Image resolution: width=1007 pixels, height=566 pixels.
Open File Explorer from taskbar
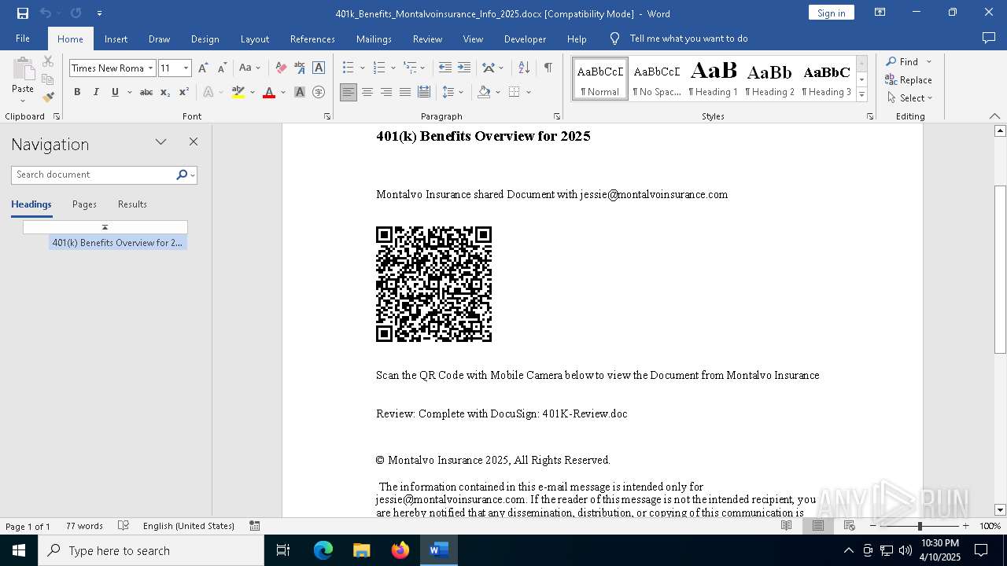[x=362, y=550]
